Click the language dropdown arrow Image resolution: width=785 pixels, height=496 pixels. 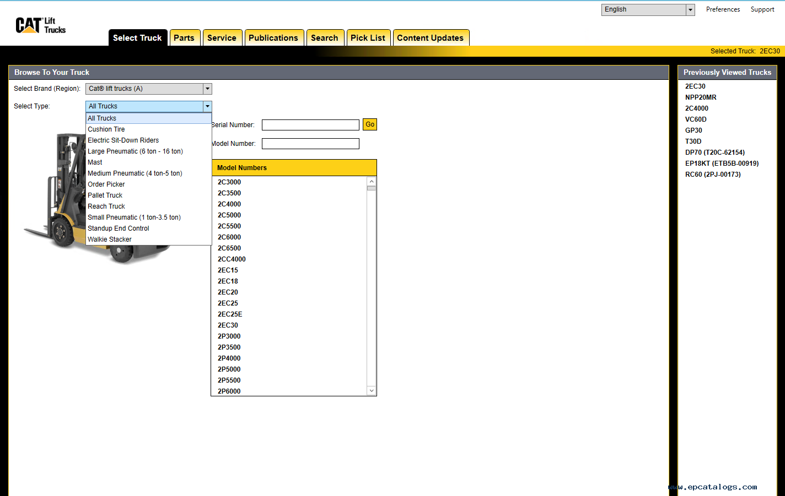coord(690,9)
